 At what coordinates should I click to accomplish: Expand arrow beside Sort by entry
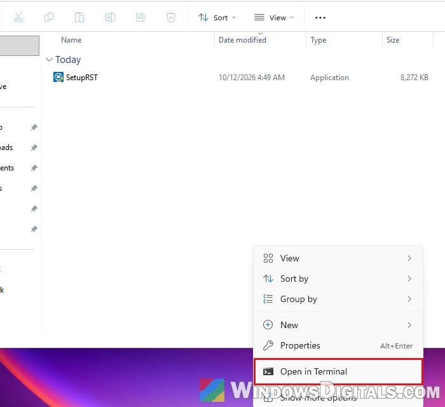tap(409, 279)
